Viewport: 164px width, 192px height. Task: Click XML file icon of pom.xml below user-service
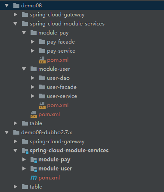click(42, 105)
